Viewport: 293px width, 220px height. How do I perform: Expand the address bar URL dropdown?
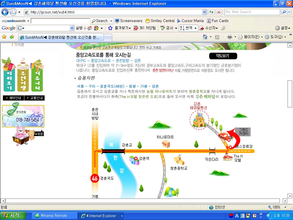click(204, 12)
